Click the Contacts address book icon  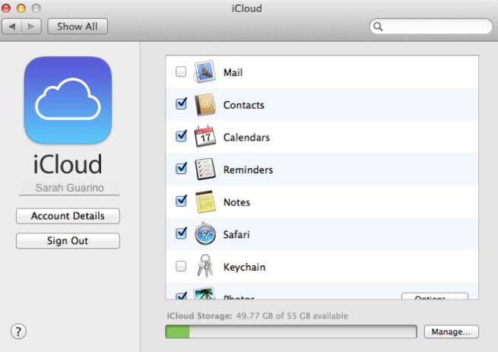[x=205, y=105]
